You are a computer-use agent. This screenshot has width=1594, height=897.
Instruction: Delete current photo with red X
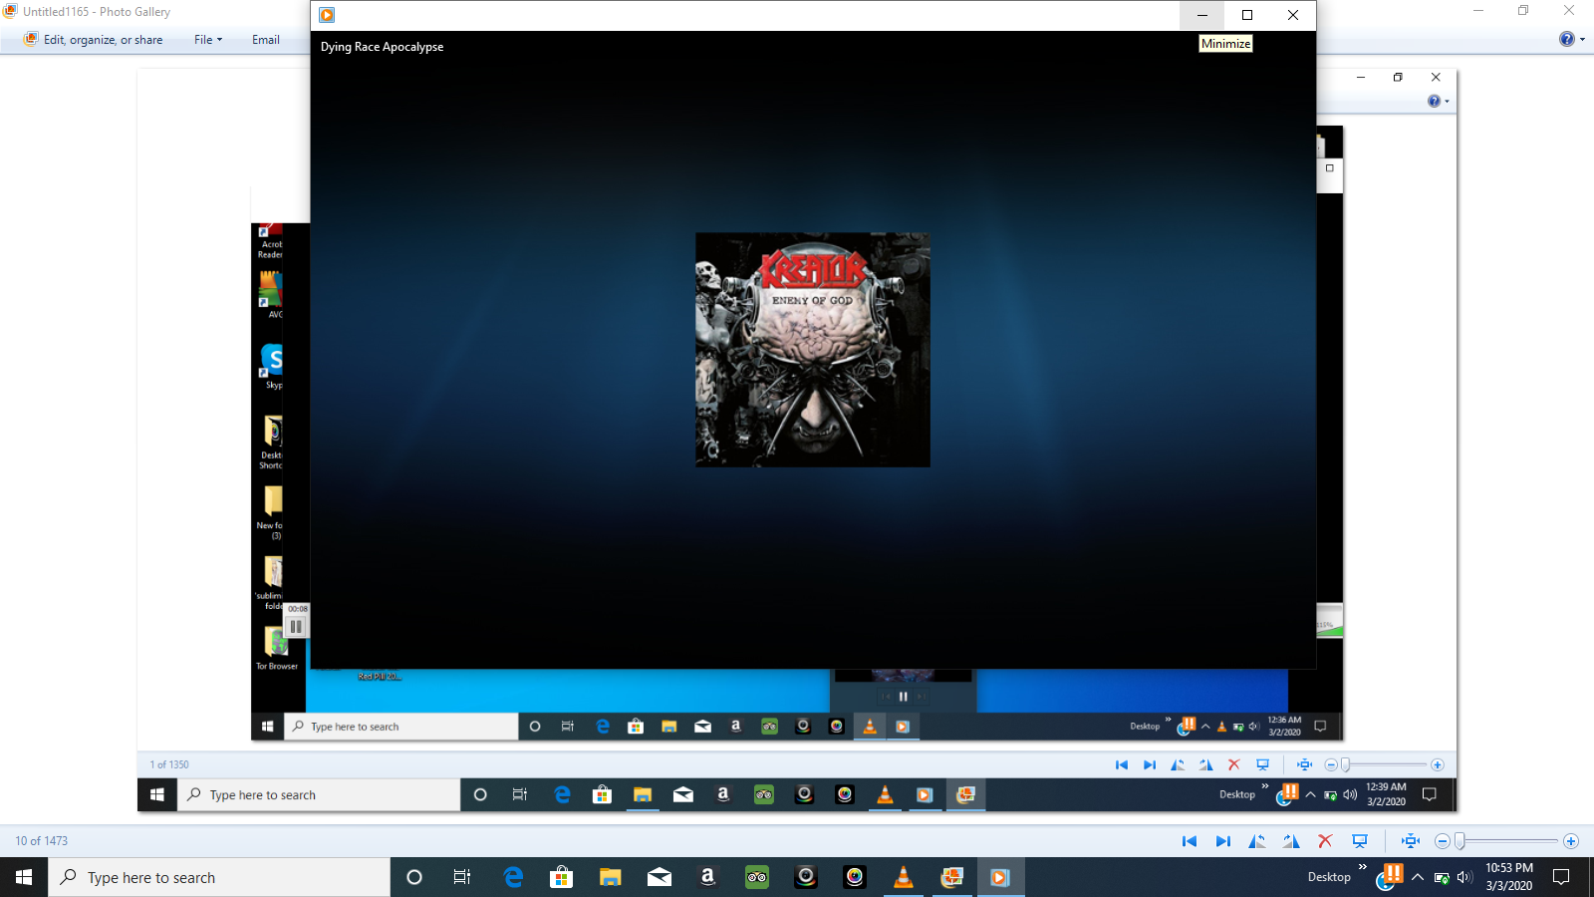coord(1325,841)
